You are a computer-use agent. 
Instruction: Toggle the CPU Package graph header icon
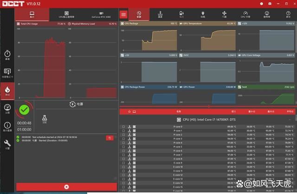point(122,23)
